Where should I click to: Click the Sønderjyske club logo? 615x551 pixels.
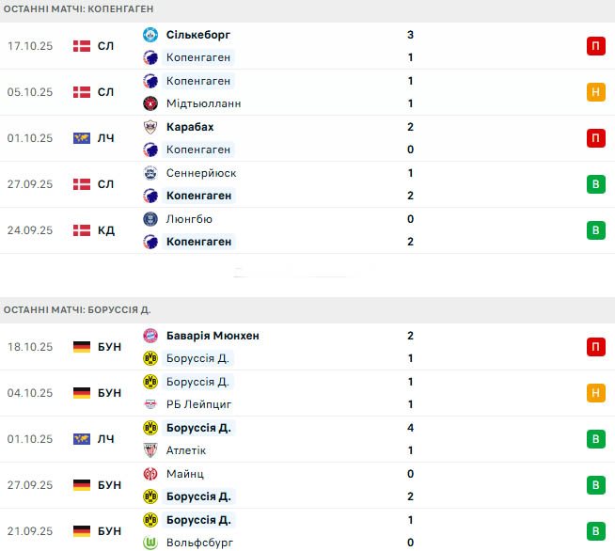coord(150,173)
